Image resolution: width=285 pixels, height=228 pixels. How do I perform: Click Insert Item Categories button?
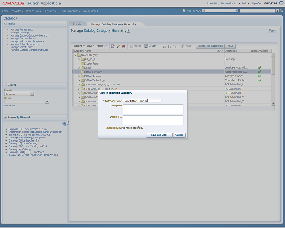pos(210,46)
